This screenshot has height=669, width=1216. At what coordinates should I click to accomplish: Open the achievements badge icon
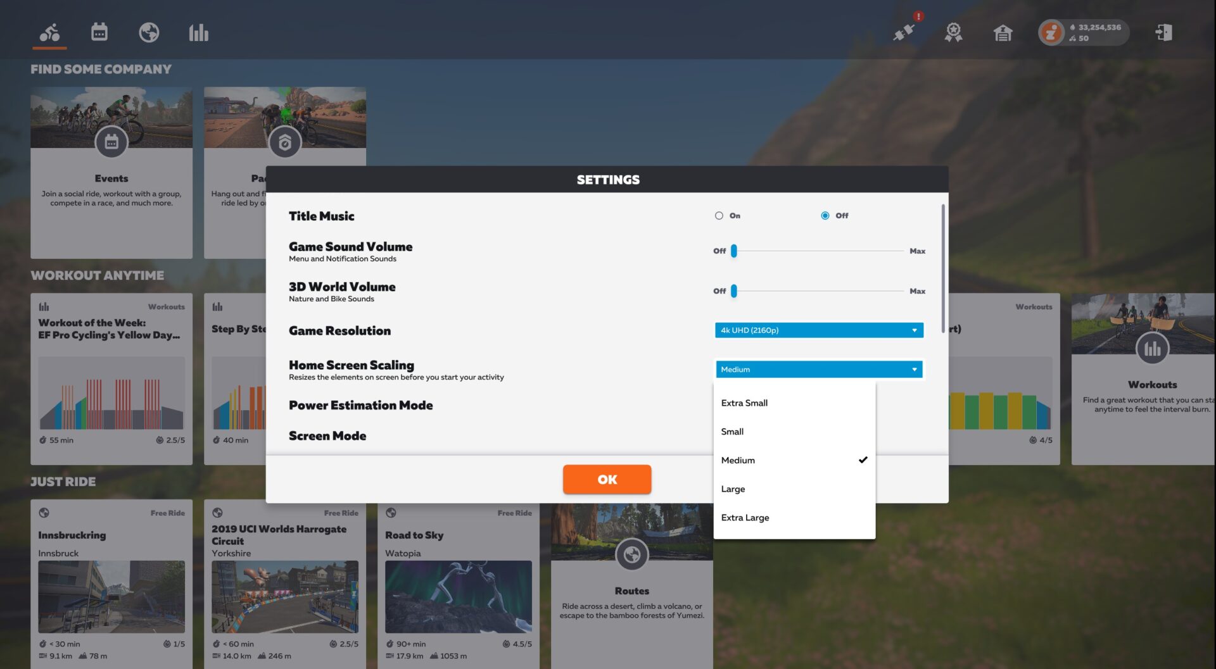(x=953, y=33)
